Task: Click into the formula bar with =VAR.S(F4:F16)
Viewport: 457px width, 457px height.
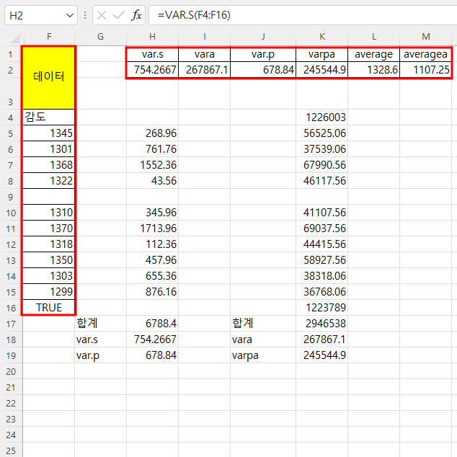Action: pyautogui.click(x=303, y=15)
